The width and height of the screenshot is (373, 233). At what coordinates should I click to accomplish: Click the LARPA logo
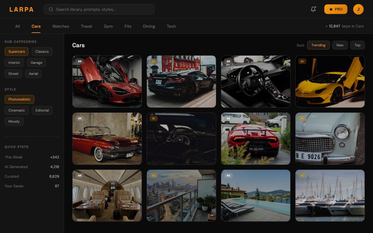click(x=21, y=9)
